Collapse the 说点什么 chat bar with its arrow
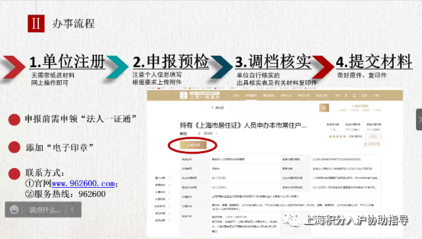 click(x=72, y=209)
